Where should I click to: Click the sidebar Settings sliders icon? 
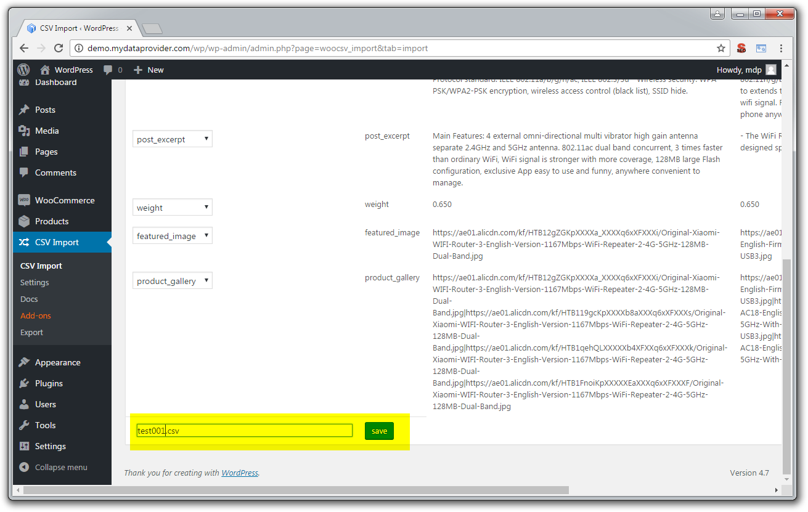[x=24, y=446]
